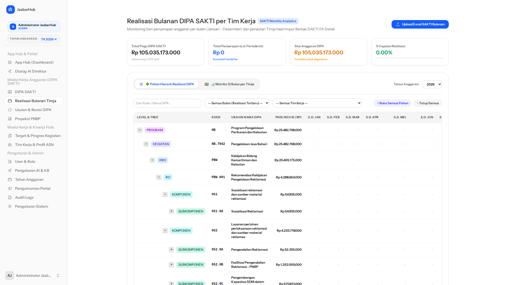Click the Tim Kerja & Profil ASN icon

(10, 145)
